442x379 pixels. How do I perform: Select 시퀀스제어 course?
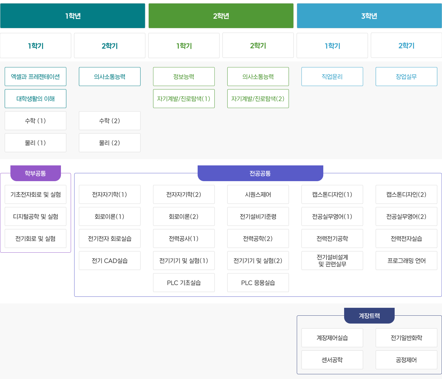click(258, 194)
